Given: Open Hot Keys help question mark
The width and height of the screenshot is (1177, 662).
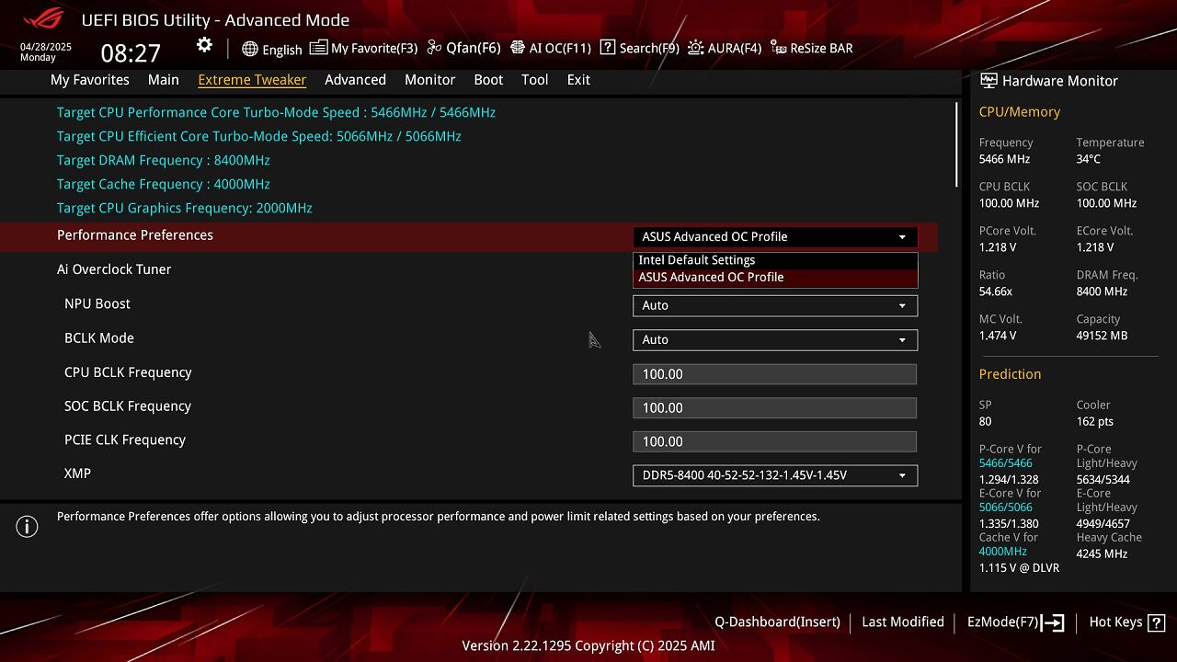Looking at the screenshot, I should pos(1157,622).
